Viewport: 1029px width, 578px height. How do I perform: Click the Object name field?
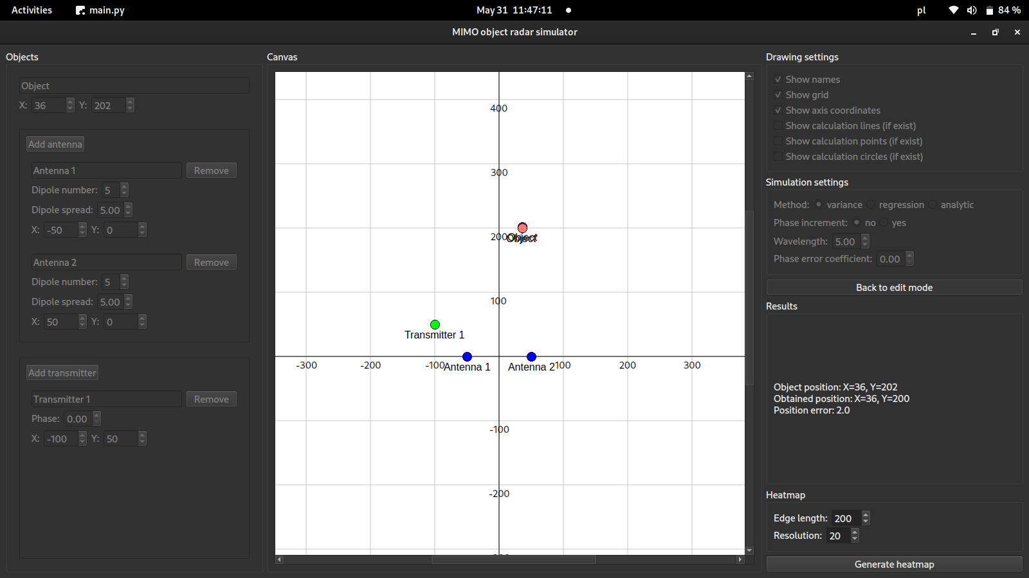coord(134,85)
